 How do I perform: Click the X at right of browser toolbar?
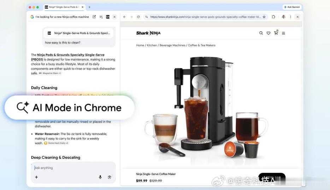tap(297, 17)
